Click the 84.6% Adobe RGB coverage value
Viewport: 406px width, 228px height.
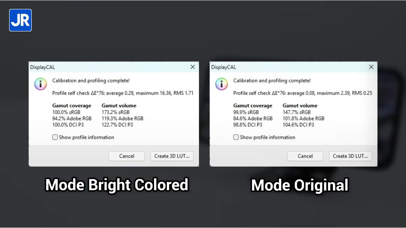[x=253, y=118]
